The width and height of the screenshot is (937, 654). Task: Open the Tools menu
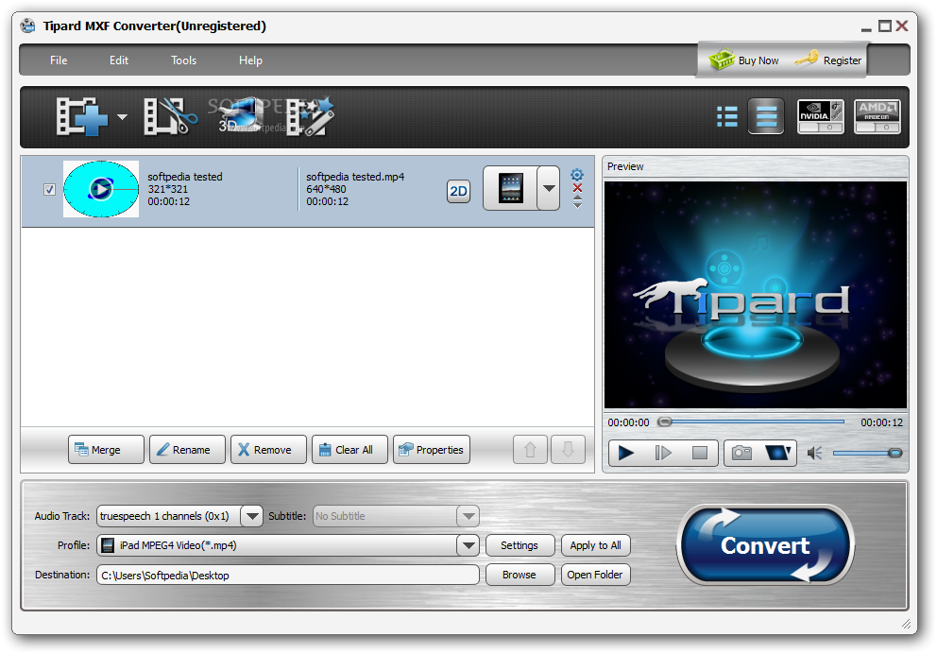[184, 60]
